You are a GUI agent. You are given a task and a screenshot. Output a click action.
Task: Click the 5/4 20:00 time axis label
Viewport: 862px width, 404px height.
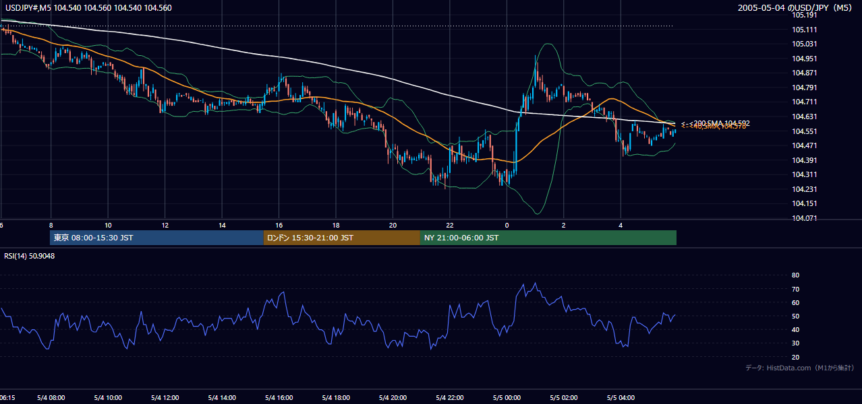tap(393, 398)
